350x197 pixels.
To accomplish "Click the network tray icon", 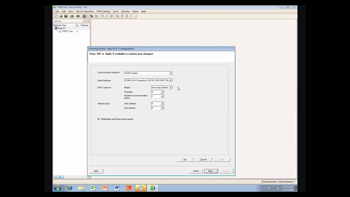I will click(x=273, y=188).
